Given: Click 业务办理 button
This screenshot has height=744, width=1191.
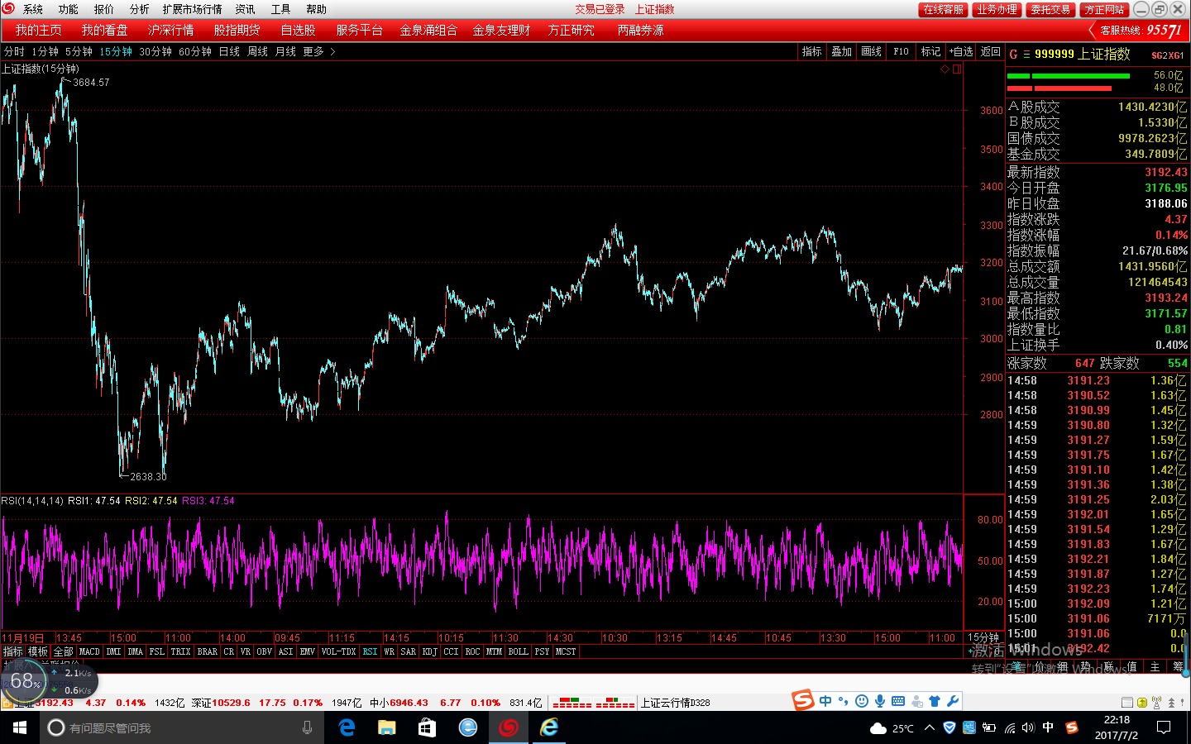Looking at the screenshot, I should click(x=997, y=9).
